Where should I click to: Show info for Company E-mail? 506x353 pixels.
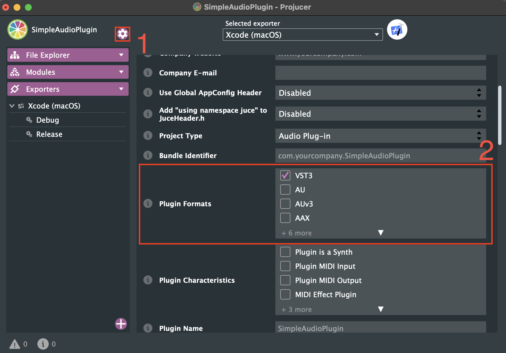(x=148, y=73)
